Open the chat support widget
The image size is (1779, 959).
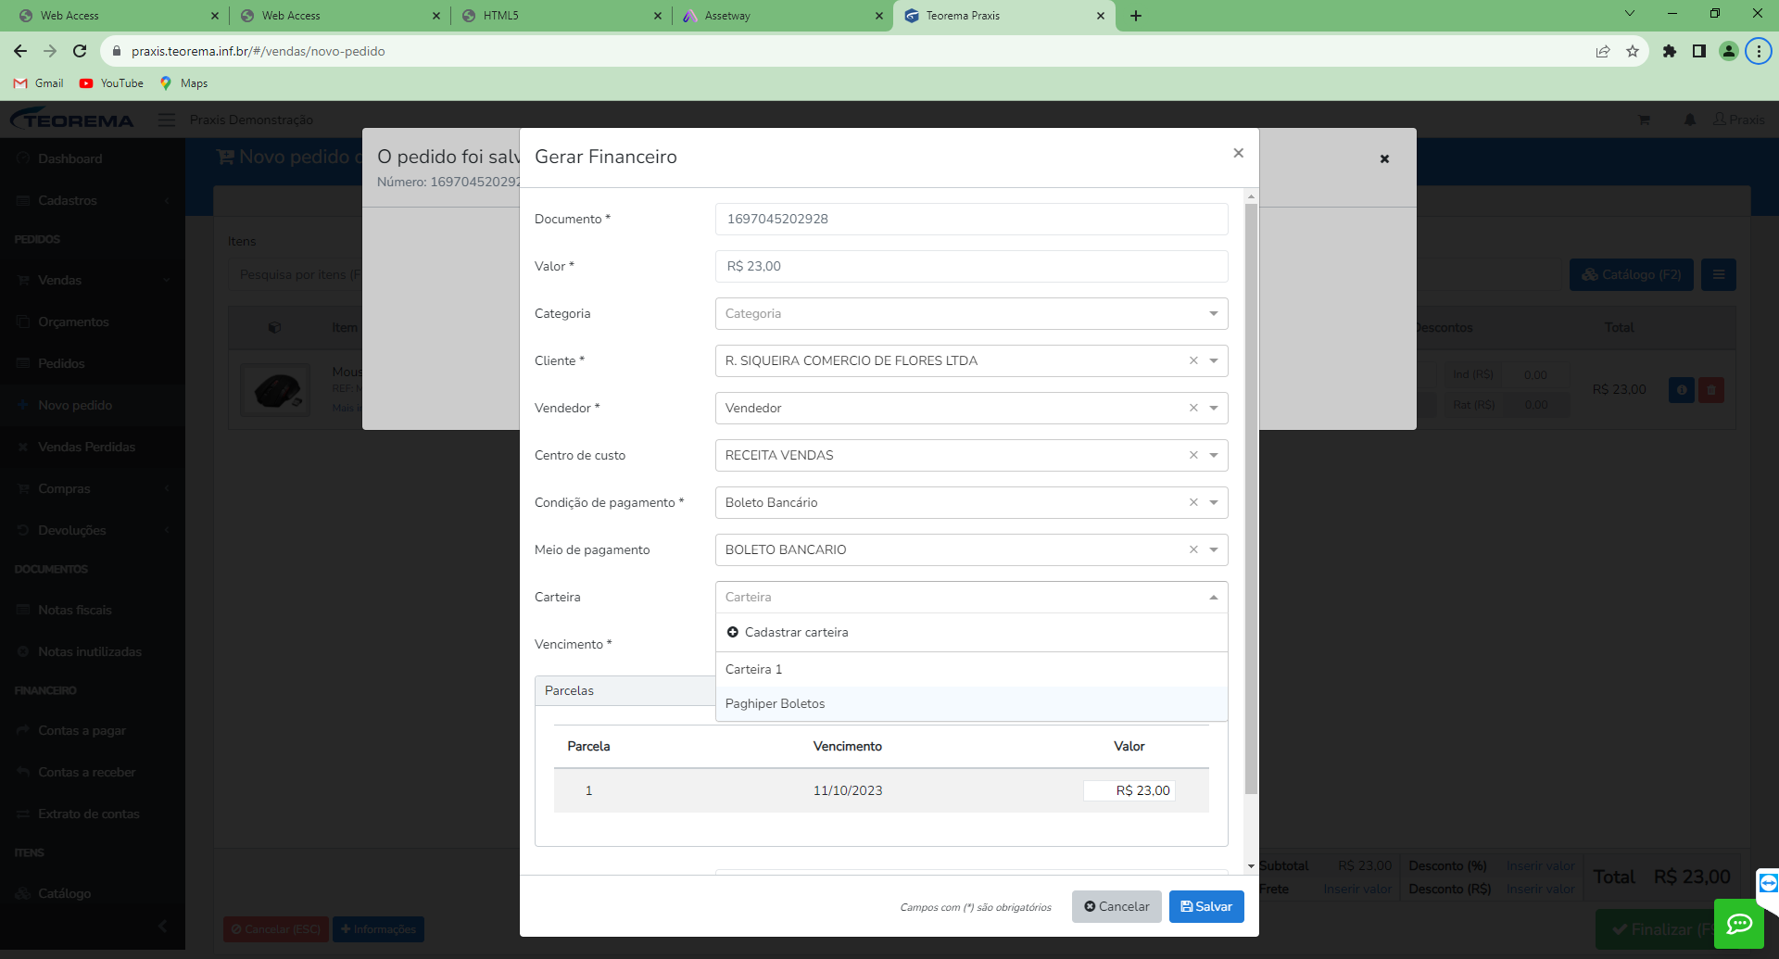tap(1739, 924)
